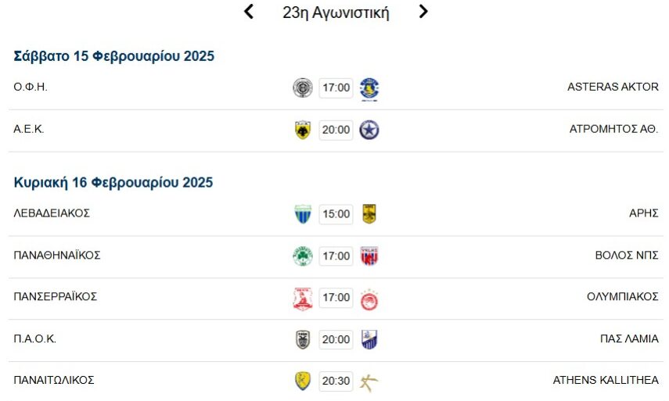Click the Olympiakos red-white crest
The image size is (669, 401).
click(369, 299)
